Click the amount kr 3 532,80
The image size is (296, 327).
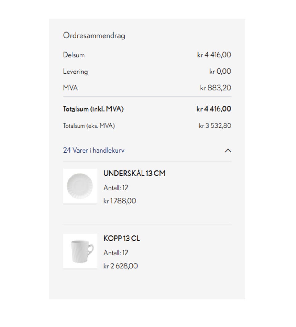(x=215, y=126)
